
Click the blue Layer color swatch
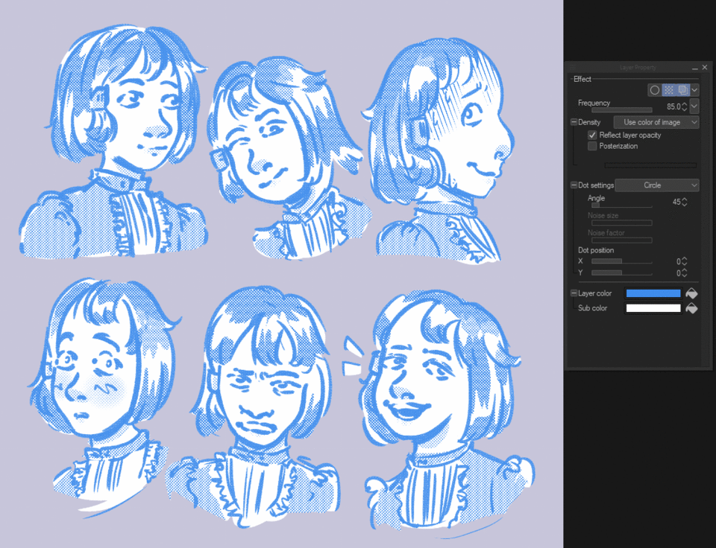point(653,293)
